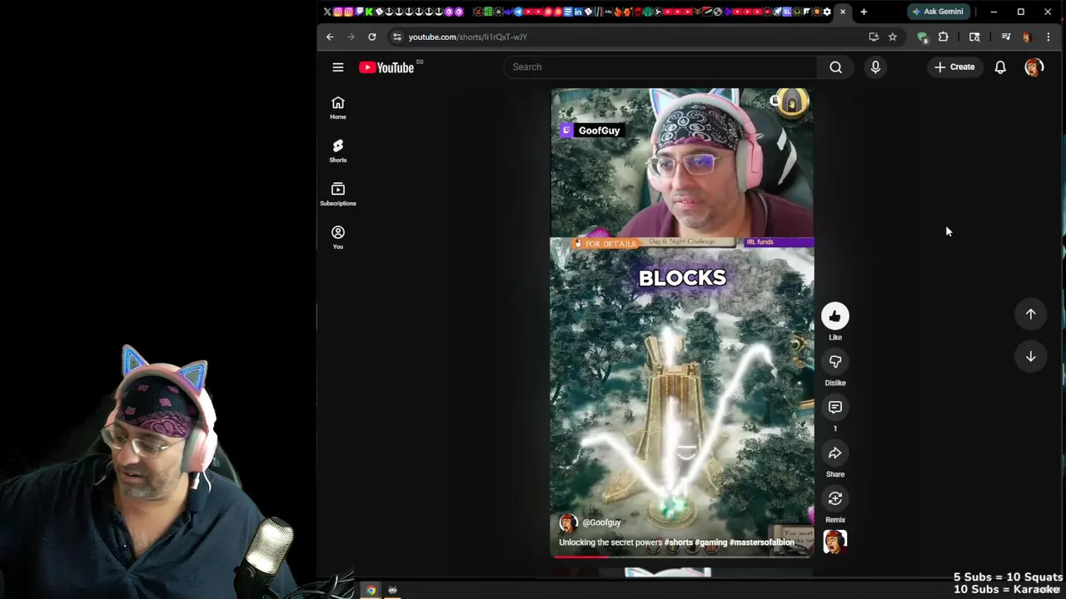The width and height of the screenshot is (1066, 599).
Task: Dislike this Short
Action: 835,361
